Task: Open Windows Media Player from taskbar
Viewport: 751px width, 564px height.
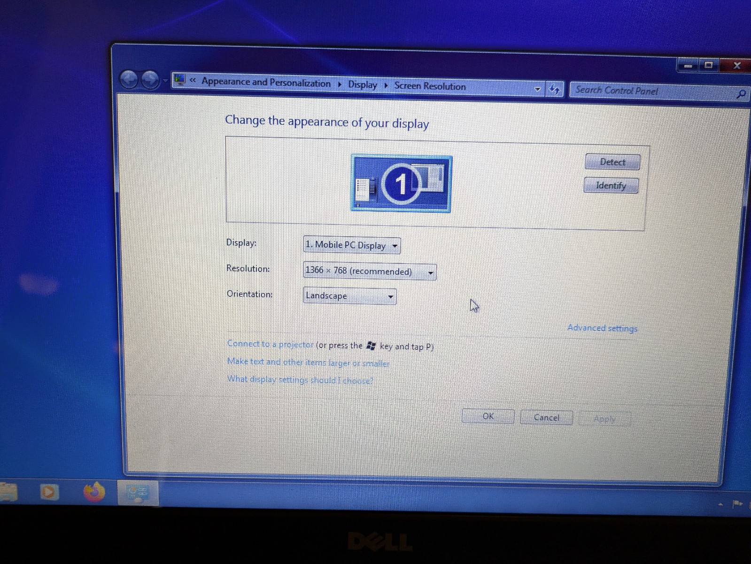Action: point(49,492)
